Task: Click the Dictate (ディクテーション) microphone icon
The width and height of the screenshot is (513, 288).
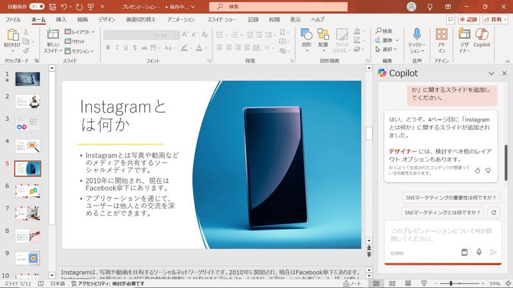Action: coord(417,39)
